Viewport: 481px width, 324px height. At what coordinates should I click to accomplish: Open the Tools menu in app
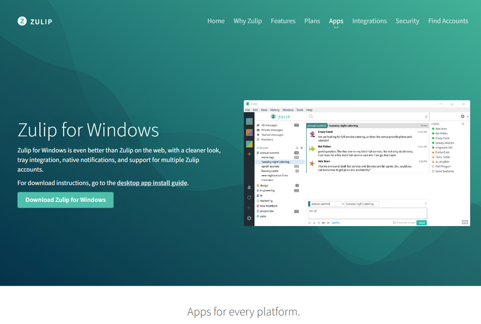click(x=299, y=110)
